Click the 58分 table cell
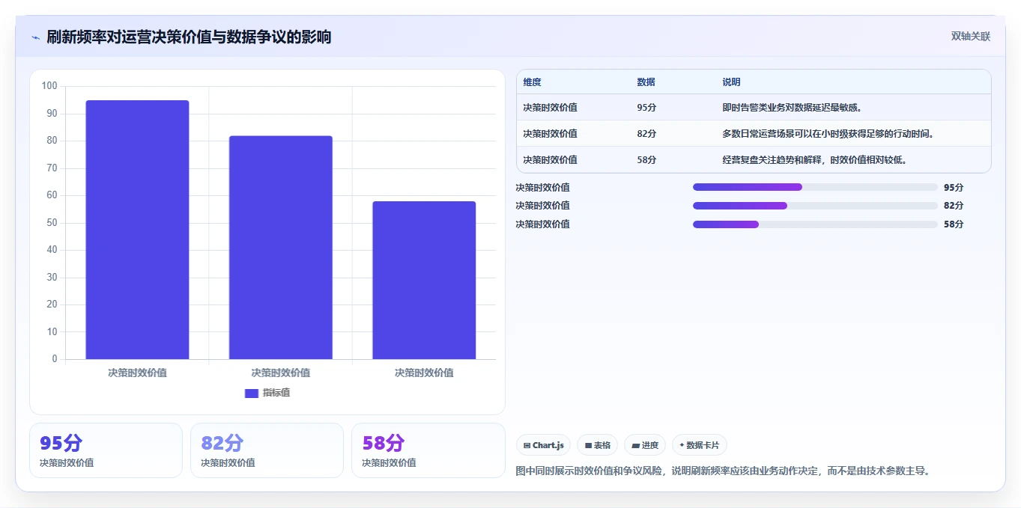Image resolution: width=1021 pixels, height=508 pixels. 646,160
